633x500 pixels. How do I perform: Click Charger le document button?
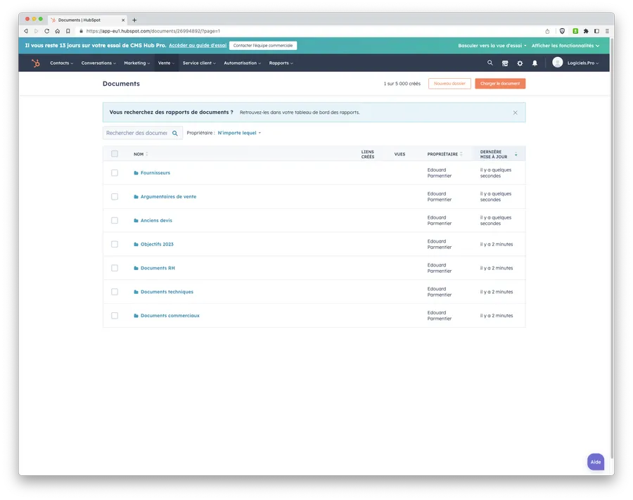click(x=500, y=84)
